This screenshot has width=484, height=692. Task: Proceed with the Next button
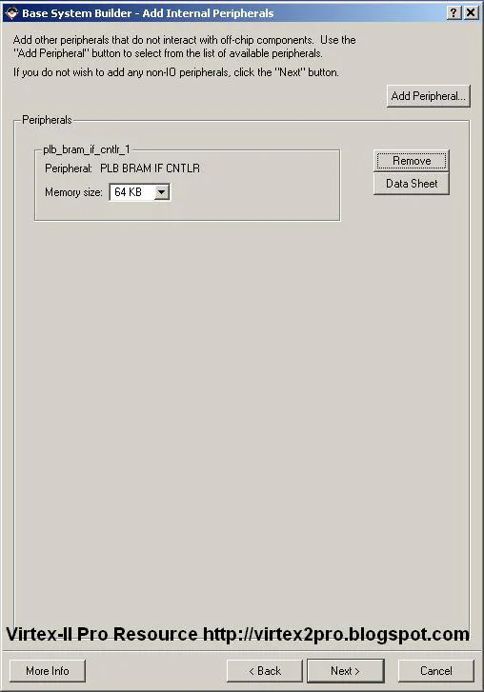[x=345, y=671]
